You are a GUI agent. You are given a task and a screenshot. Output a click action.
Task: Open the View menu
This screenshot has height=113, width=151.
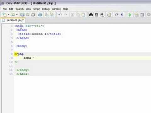pyautogui.click(x=28, y=9)
